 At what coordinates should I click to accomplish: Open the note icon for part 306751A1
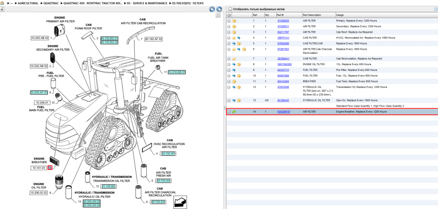point(234,38)
